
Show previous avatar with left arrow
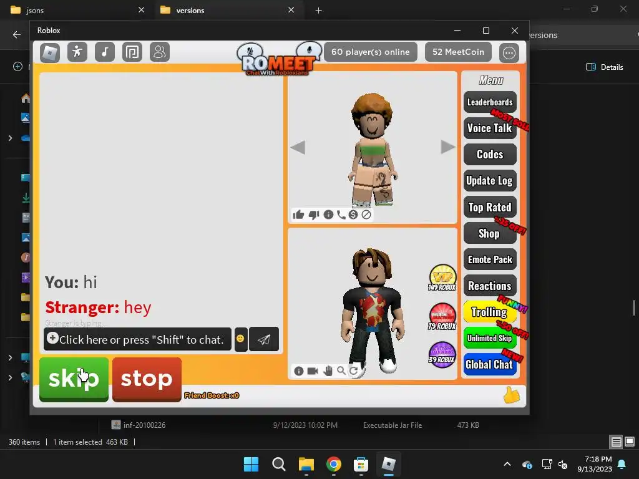point(298,147)
